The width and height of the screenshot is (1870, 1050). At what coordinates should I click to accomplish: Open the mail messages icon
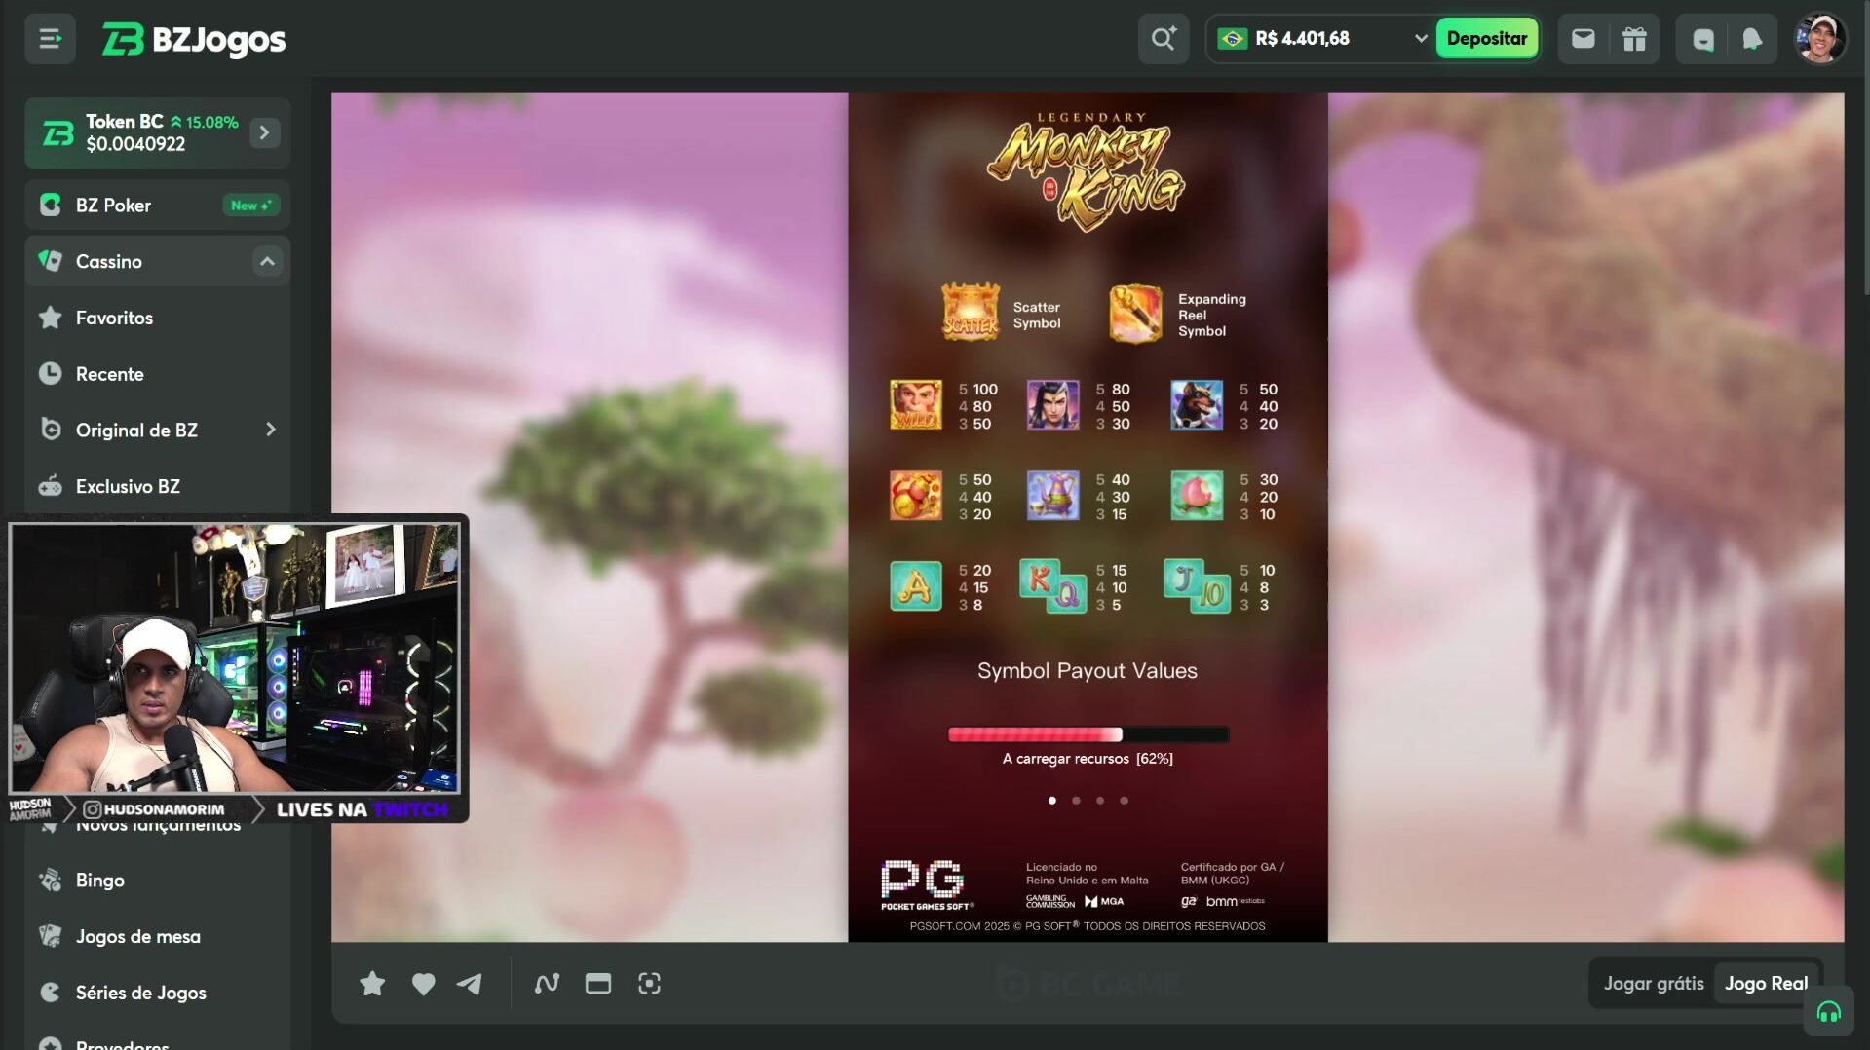tap(1583, 39)
